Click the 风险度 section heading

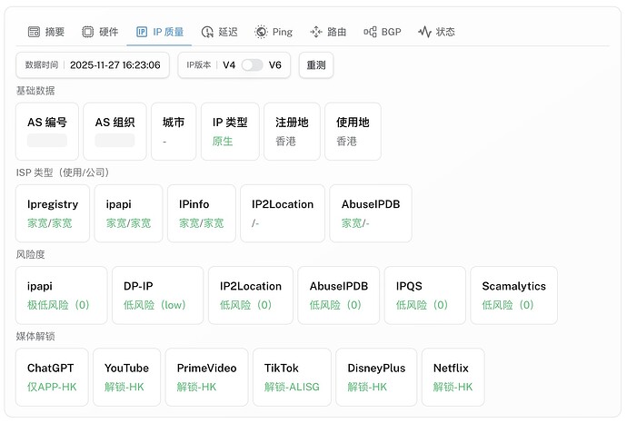click(30, 254)
